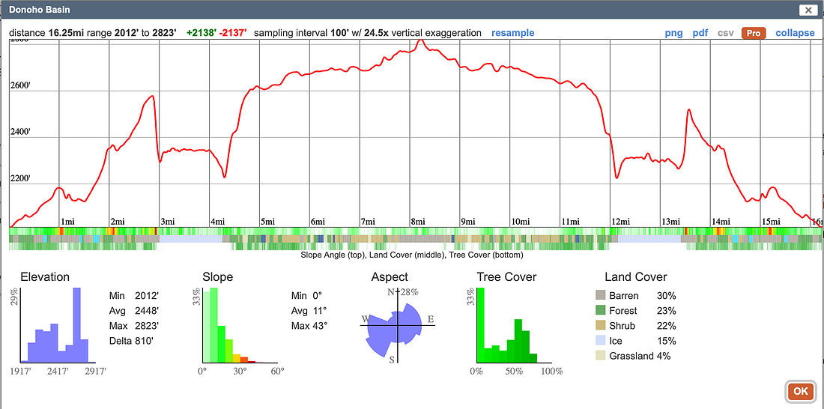Click the Ice 15% percentage
The height and width of the screenshot is (409, 824).
(x=667, y=341)
